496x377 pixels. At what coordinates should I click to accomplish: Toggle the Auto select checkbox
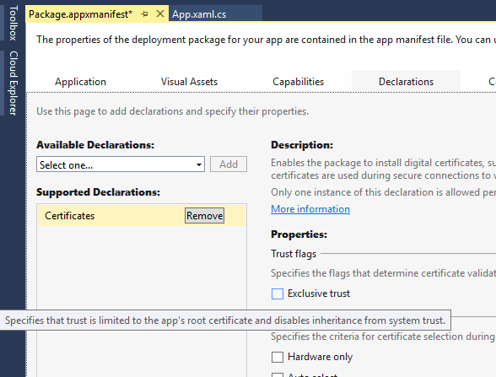pyautogui.click(x=277, y=374)
